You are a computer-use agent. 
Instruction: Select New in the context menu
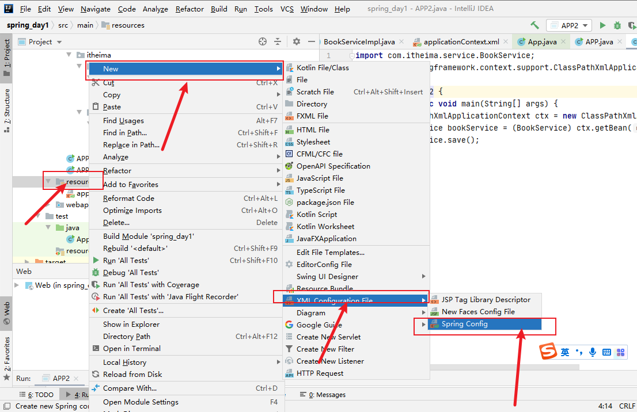(x=185, y=68)
